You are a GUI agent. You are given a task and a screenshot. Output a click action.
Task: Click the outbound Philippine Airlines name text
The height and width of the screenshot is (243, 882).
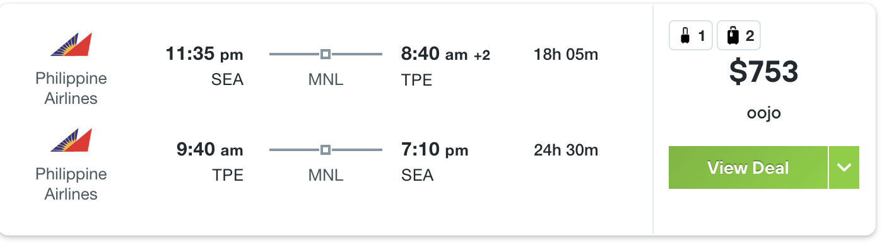[71, 89]
